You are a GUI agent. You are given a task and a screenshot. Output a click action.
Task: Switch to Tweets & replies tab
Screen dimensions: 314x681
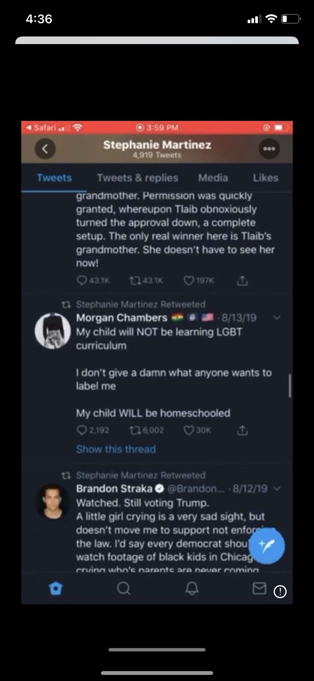coord(137,178)
